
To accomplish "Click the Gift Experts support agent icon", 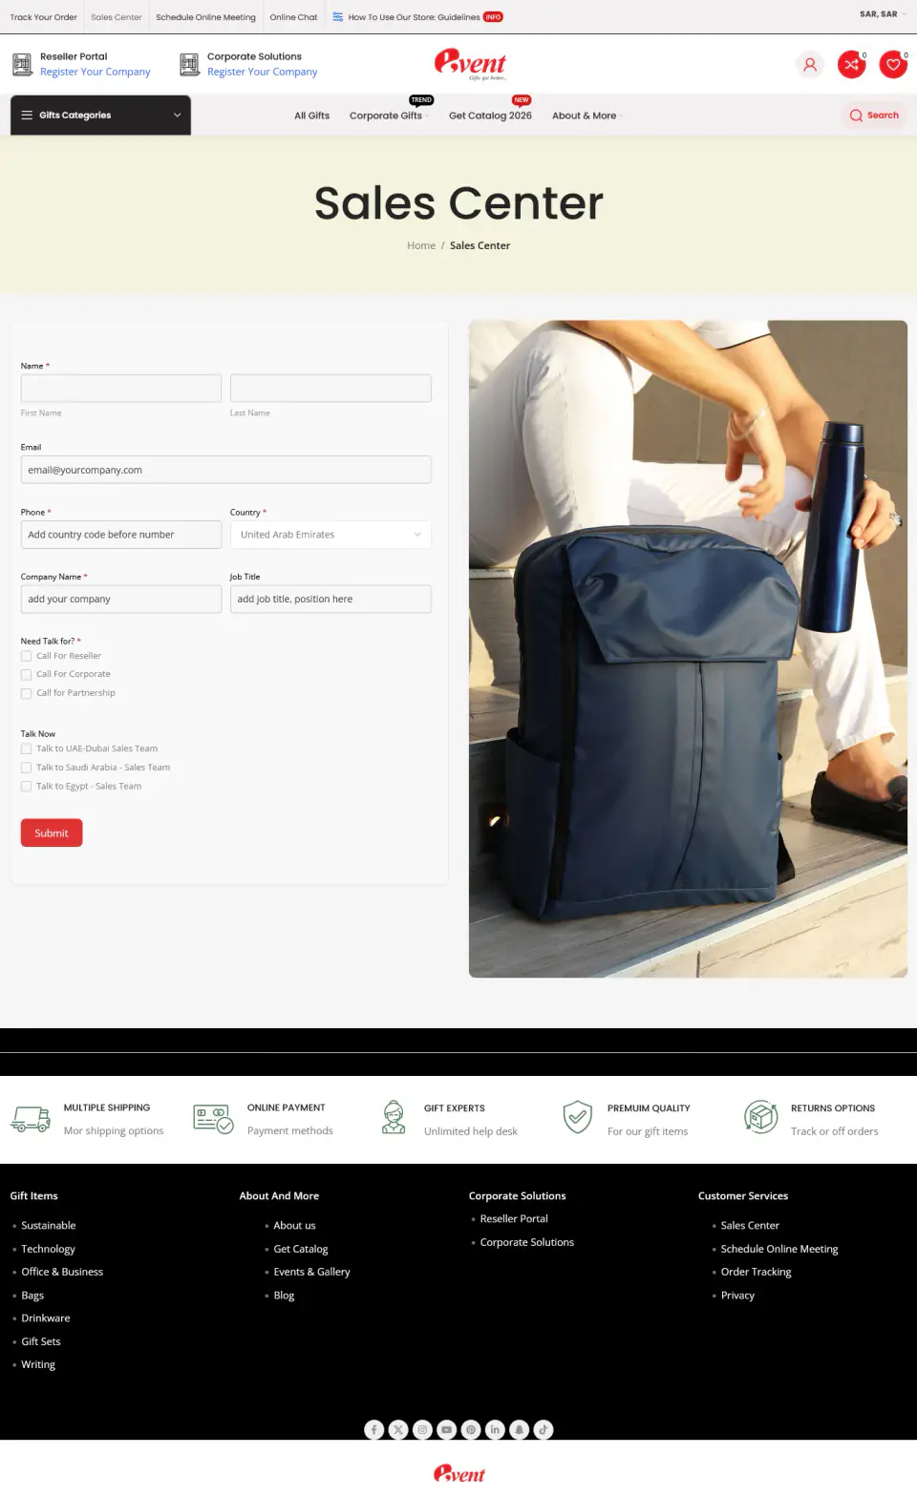I will click(x=394, y=1117).
